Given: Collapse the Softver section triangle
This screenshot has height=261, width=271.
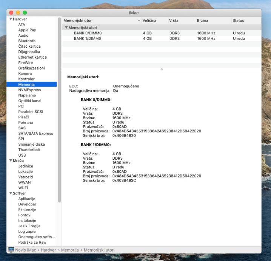Looking at the screenshot, I should [x=11, y=193].
